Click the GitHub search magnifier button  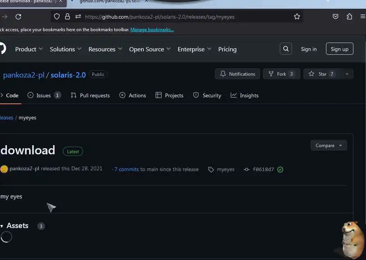click(286, 49)
